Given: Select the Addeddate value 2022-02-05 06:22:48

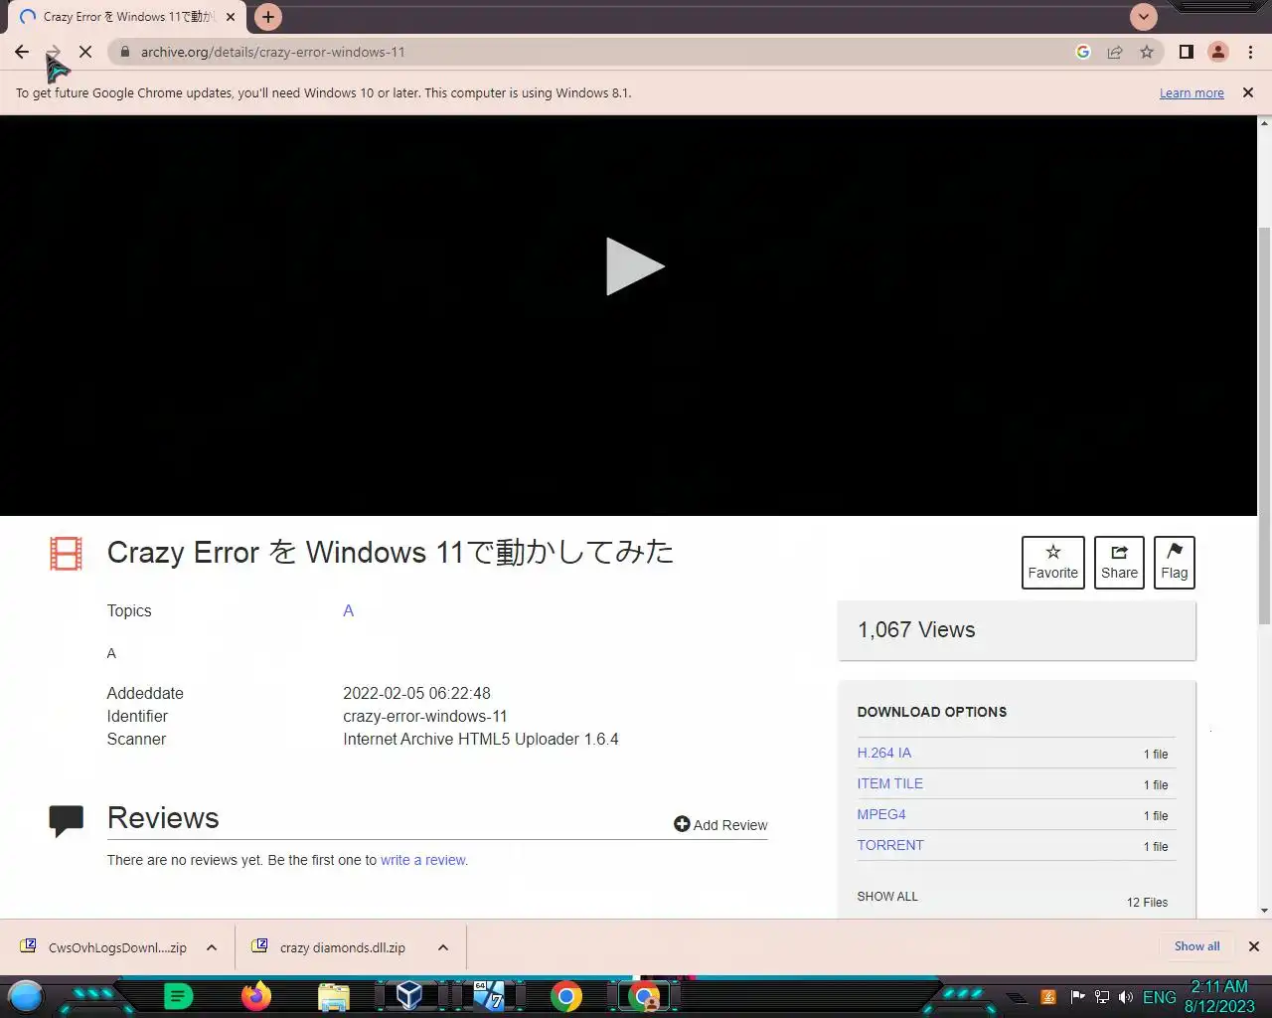Looking at the screenshot, I should pyautogui.click(x=416, y=693).
